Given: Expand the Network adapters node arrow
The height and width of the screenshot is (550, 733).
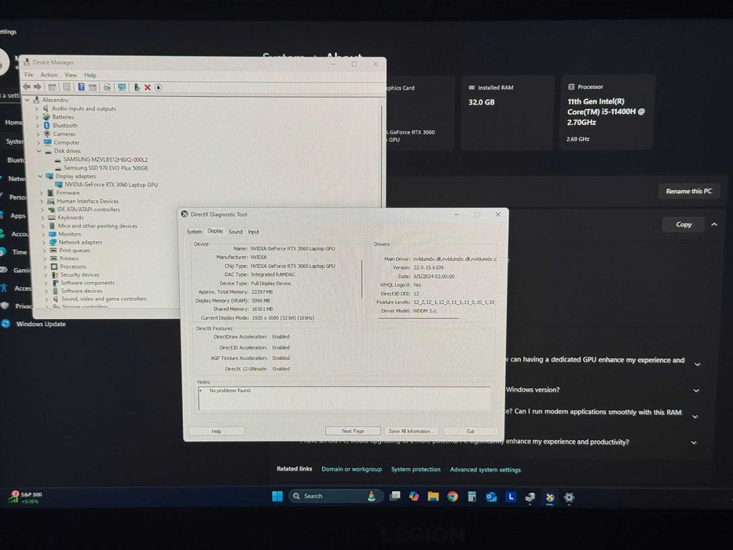Looking at the screenshot, I should 44,242.
